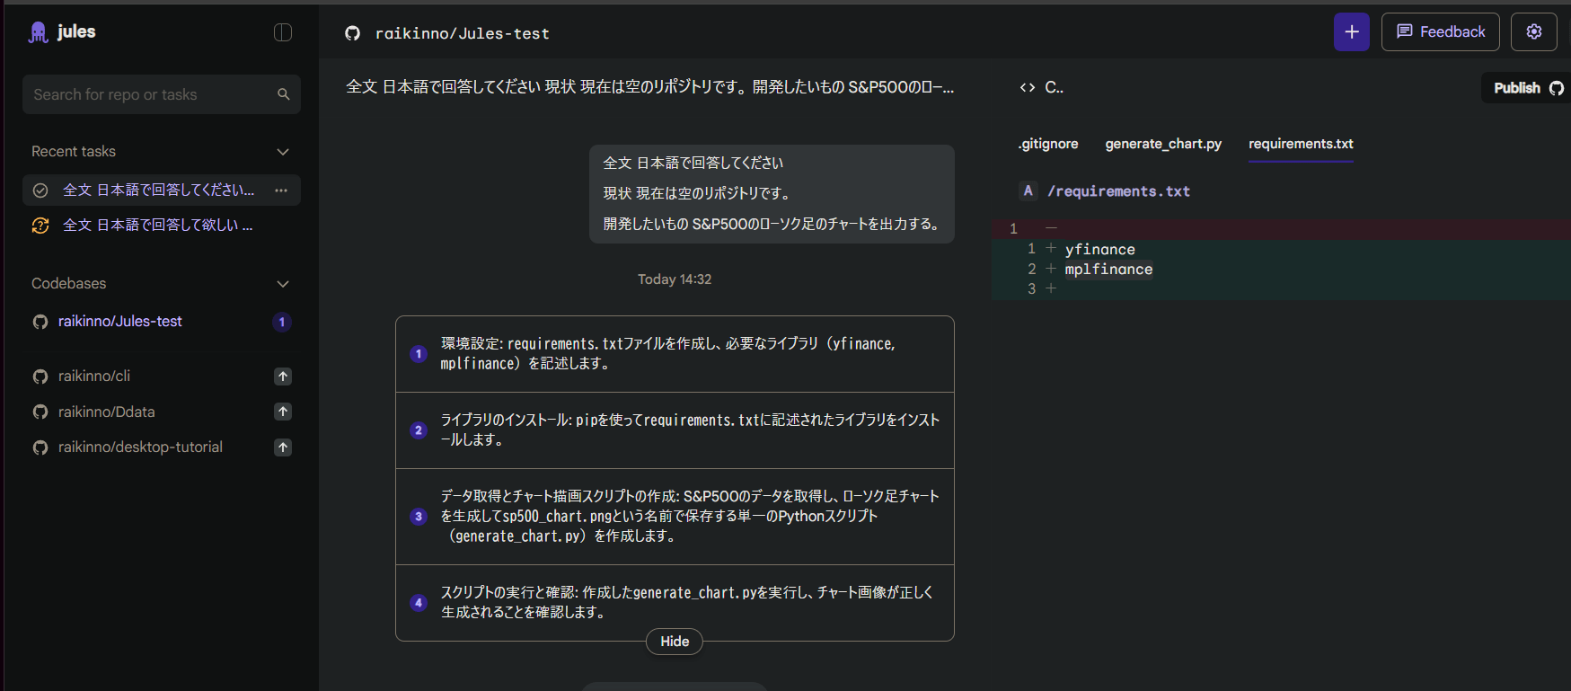Click the Jules octopus logo
This screenshot has height=691, width=1571.
pos(39,32)
